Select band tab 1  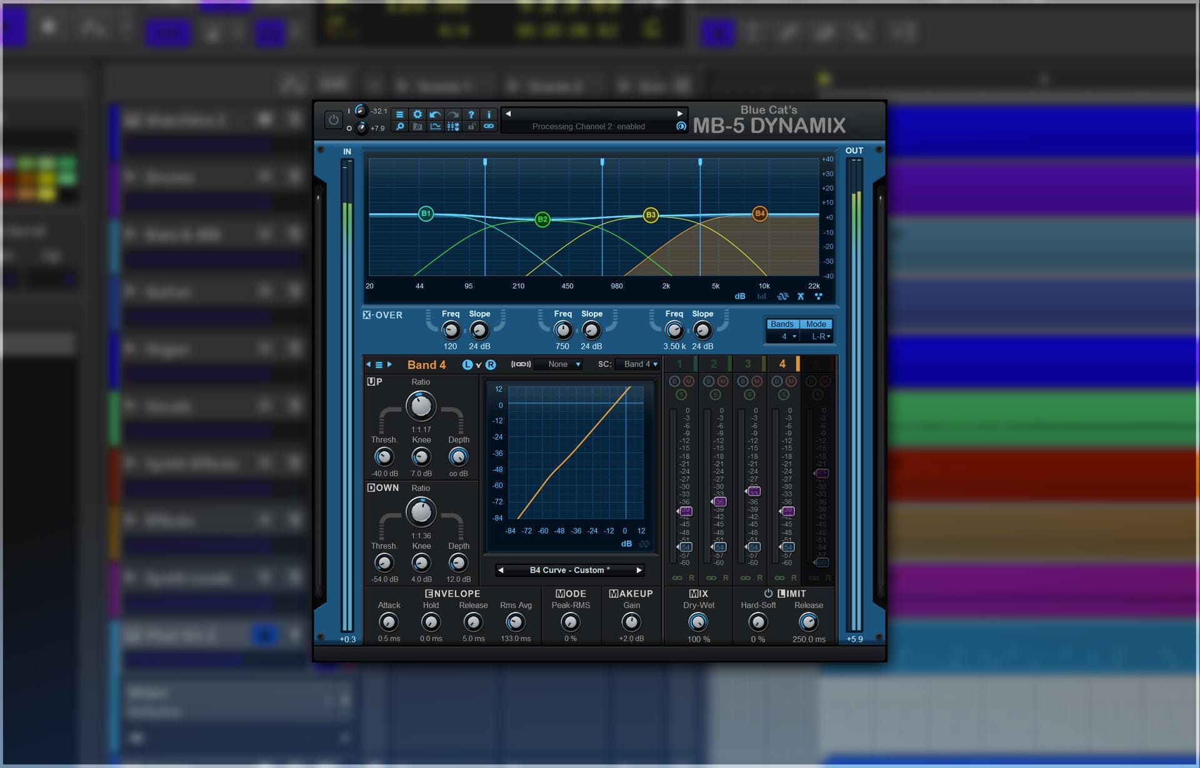click(680, 364)
